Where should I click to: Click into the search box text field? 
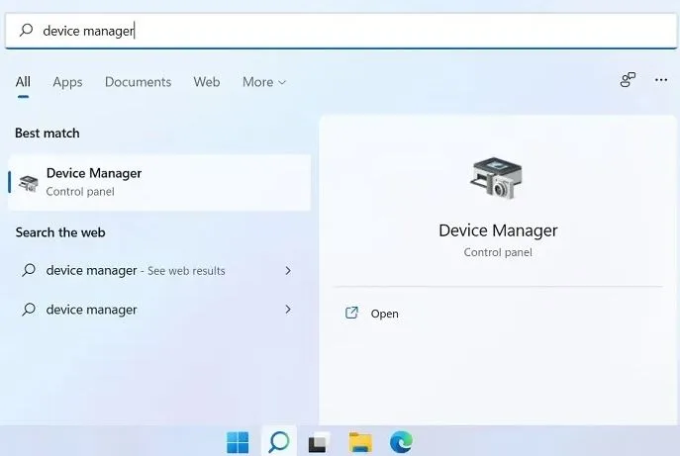(x=340, y=31)
